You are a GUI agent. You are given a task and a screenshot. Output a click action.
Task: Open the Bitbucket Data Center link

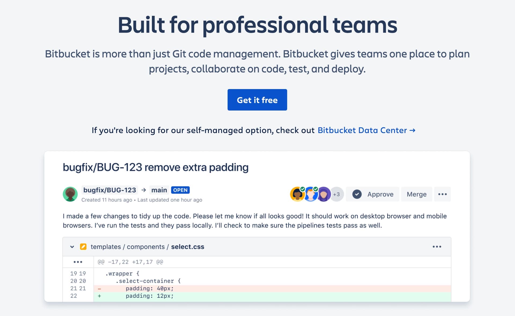coord(366,130)
